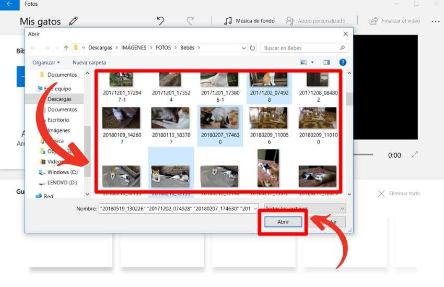Screen dimensions: 444x287
Task: Redo action in Fotos toolbar
Action: (x=190, y=21)
